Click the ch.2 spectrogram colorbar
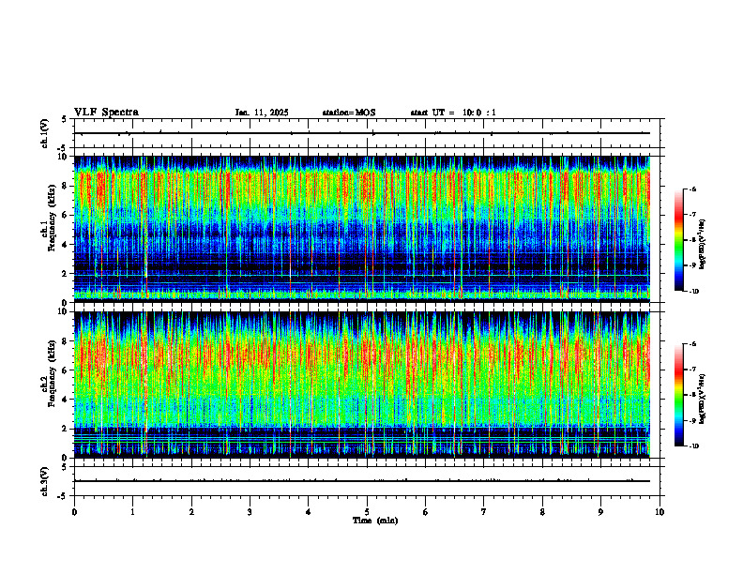Screen dimensions: 743x574 point(678,395)
